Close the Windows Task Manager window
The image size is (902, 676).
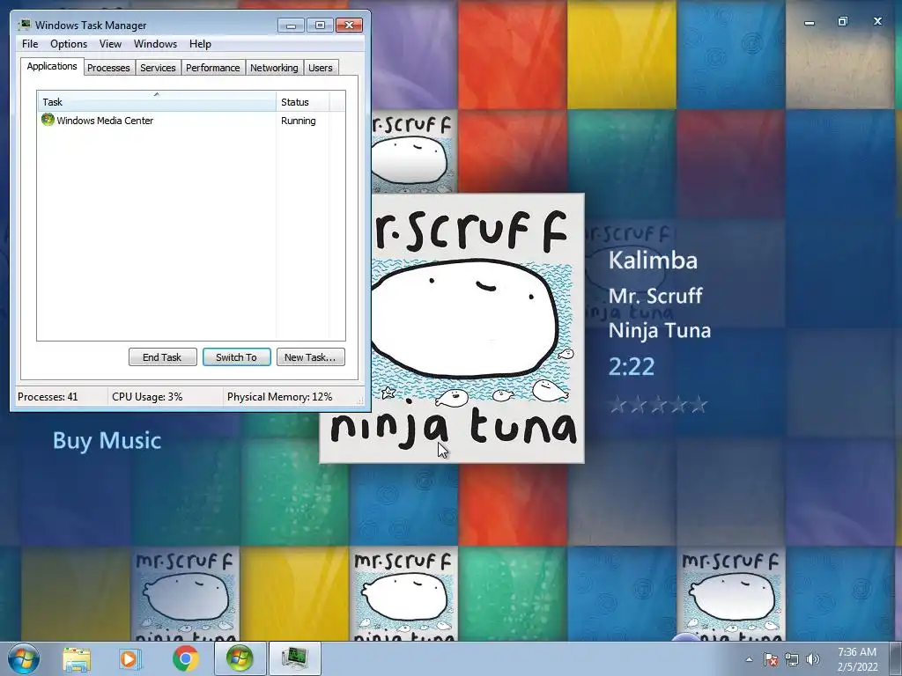(349, 26)
